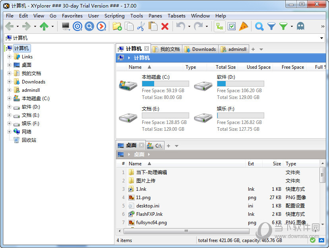Click the lower pane horizontal scrollbar
This screenshot has width=329, height=248.
point(186,231)
